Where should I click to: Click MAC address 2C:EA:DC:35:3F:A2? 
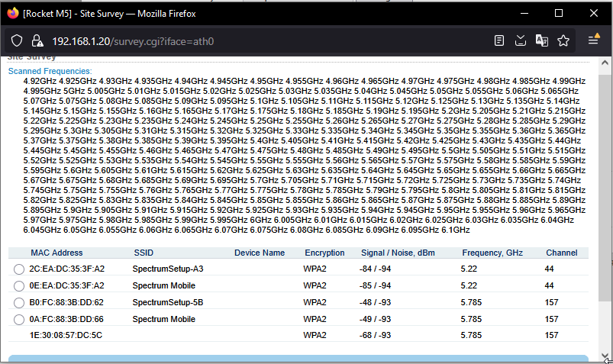67,269
